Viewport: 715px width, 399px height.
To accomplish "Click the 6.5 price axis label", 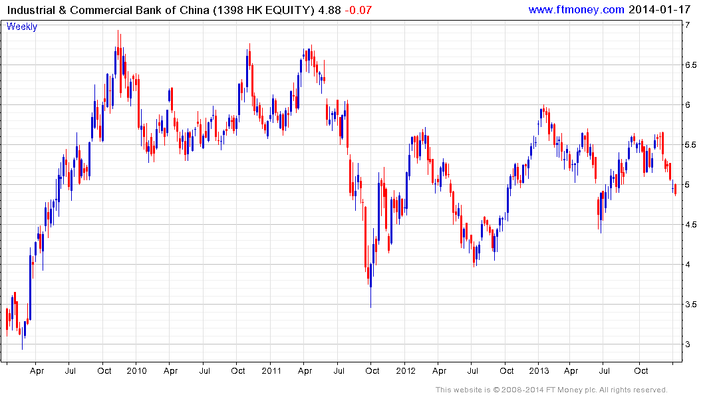I will tap(691, 65).
